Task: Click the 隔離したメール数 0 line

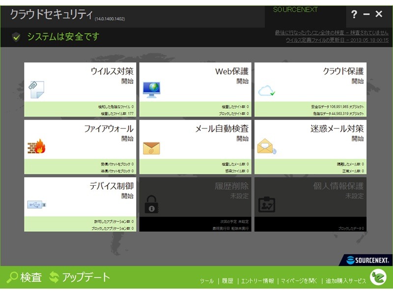Action: tap(350, 164)
